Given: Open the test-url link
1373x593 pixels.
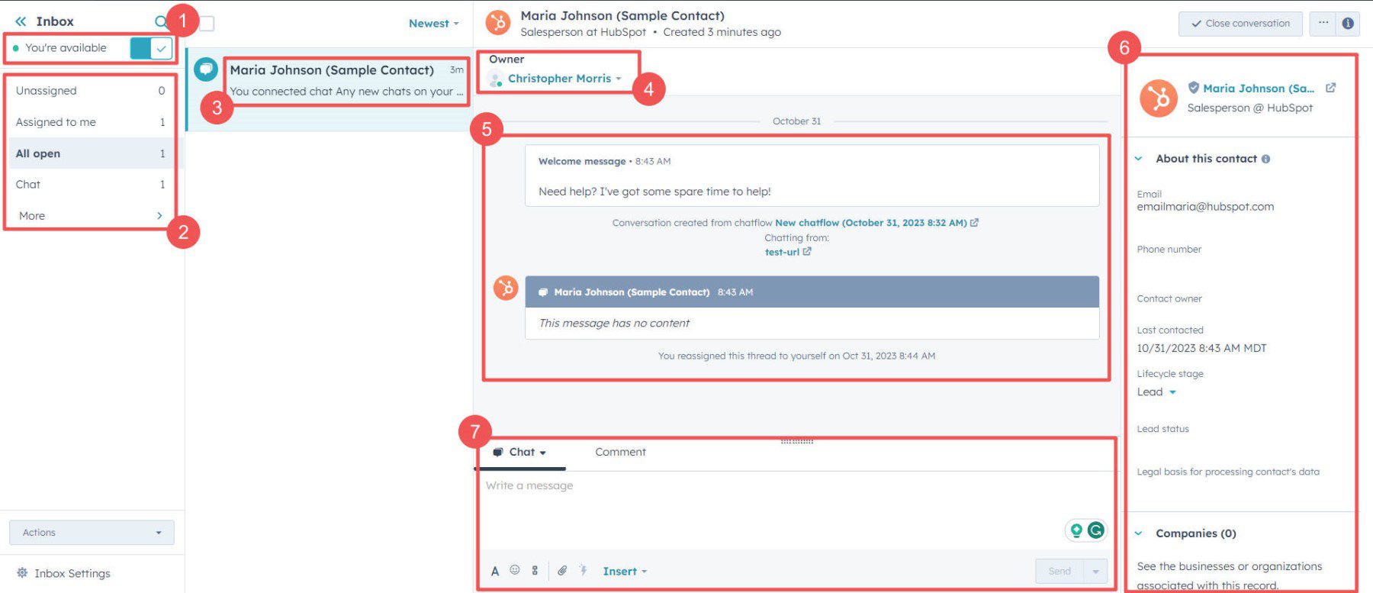Looking at the screenshot, I should 788,252.
